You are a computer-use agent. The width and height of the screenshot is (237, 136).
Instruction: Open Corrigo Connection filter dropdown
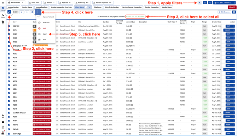tap(152, 7)
